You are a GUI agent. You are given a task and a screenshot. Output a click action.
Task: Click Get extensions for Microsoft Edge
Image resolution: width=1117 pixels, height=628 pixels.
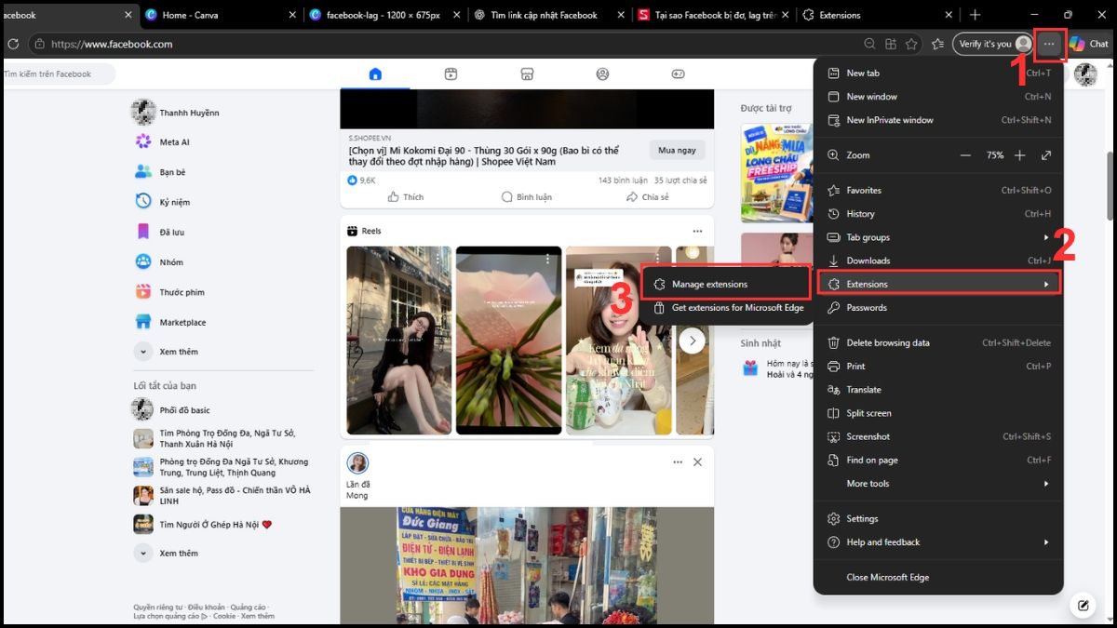tap(726, 308)
